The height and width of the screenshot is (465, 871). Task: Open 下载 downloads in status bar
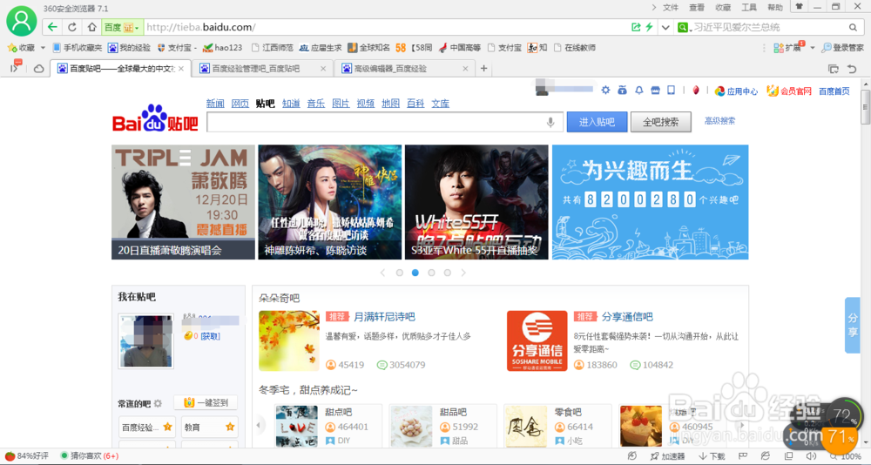tap(712, 456)
